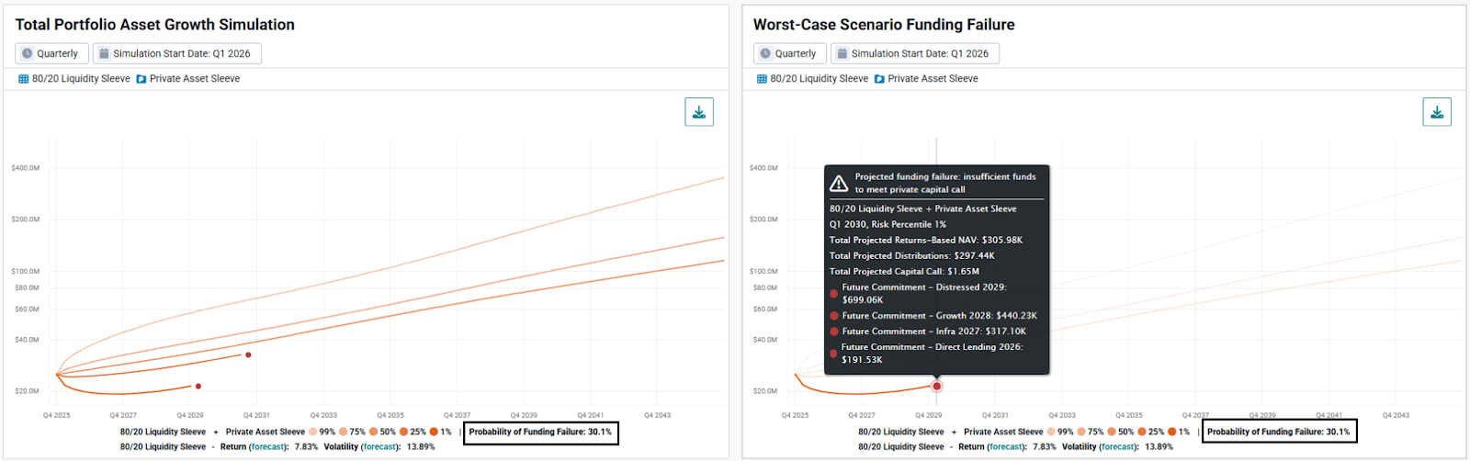1470x461 pixels.
Task: Click warning triangle icon in funding failure tooltip
Action: pyautogui.click(x=839, y=184)
